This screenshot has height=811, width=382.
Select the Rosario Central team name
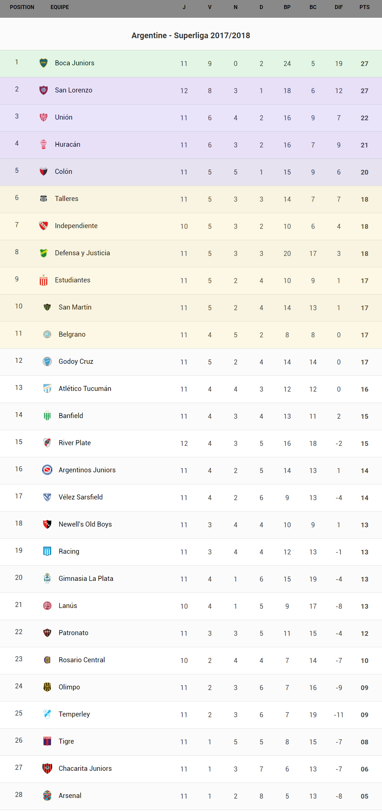click(x=82, y=660)
